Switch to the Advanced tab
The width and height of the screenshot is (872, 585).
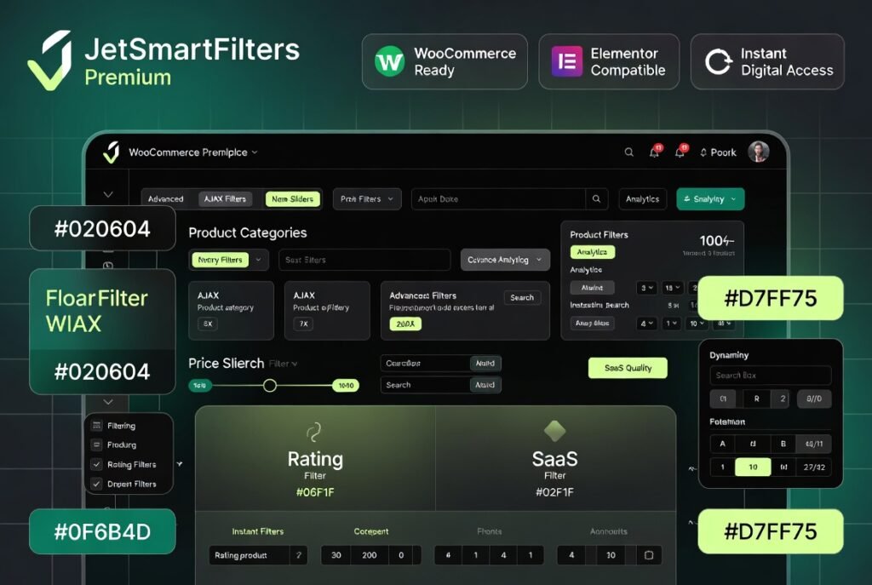tap(166, 198)
